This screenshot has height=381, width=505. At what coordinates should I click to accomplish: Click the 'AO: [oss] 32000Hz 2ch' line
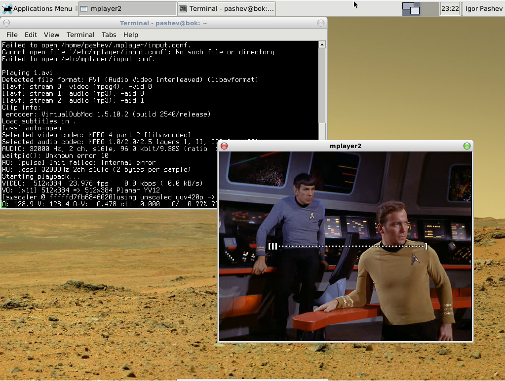pyautogui.click(x=97, y=170)
